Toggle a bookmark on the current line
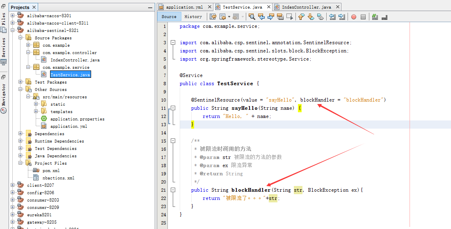The image size is (451, 229). (320, 17)
